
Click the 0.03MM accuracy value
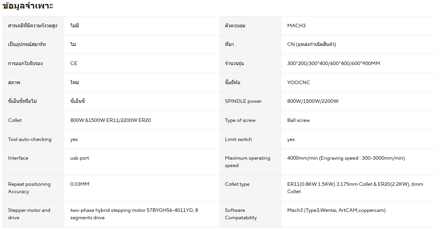pyautogui.click(x=80, y=184)
